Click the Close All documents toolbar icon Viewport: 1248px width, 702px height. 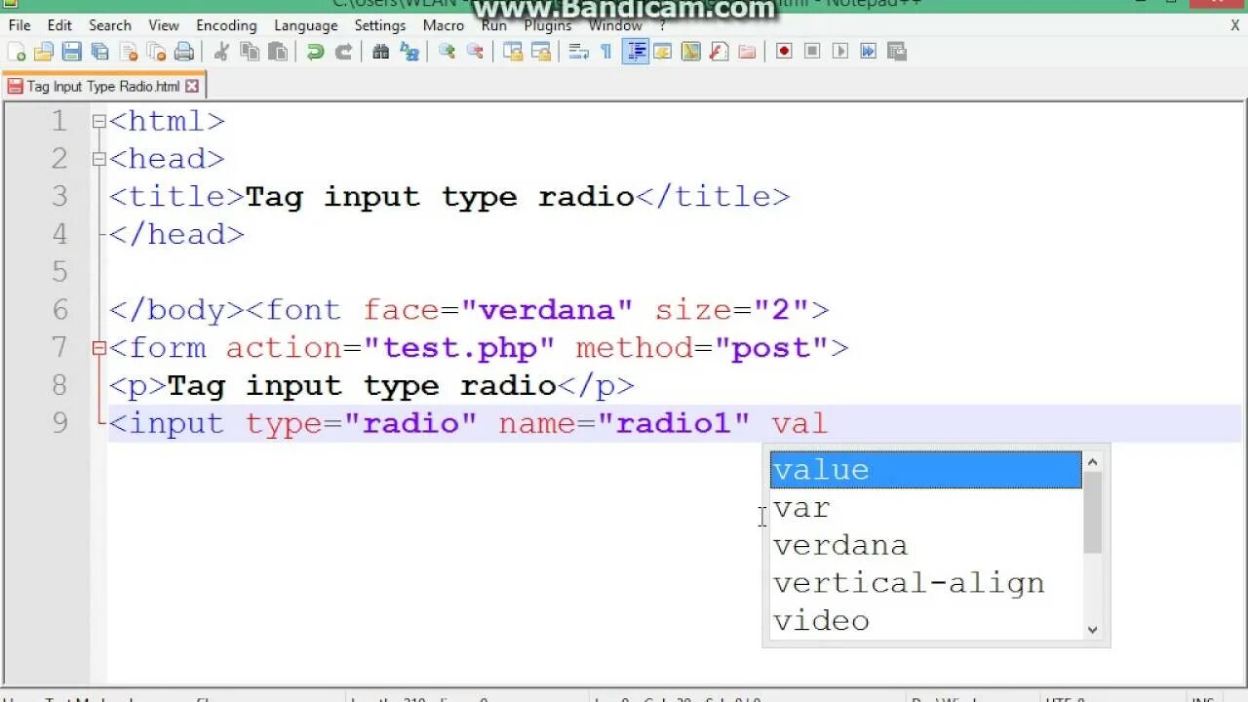156,52
